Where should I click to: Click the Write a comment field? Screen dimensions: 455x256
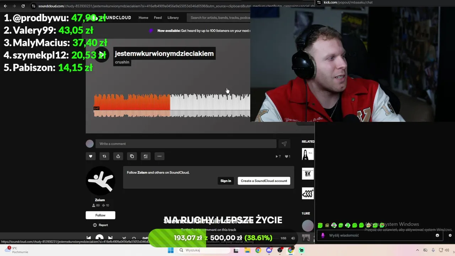pos(186,144)
